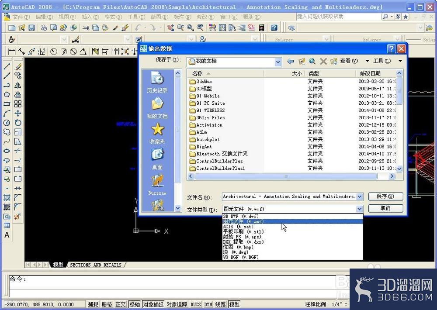Open the 编辑(E) menu

point(44,17)
